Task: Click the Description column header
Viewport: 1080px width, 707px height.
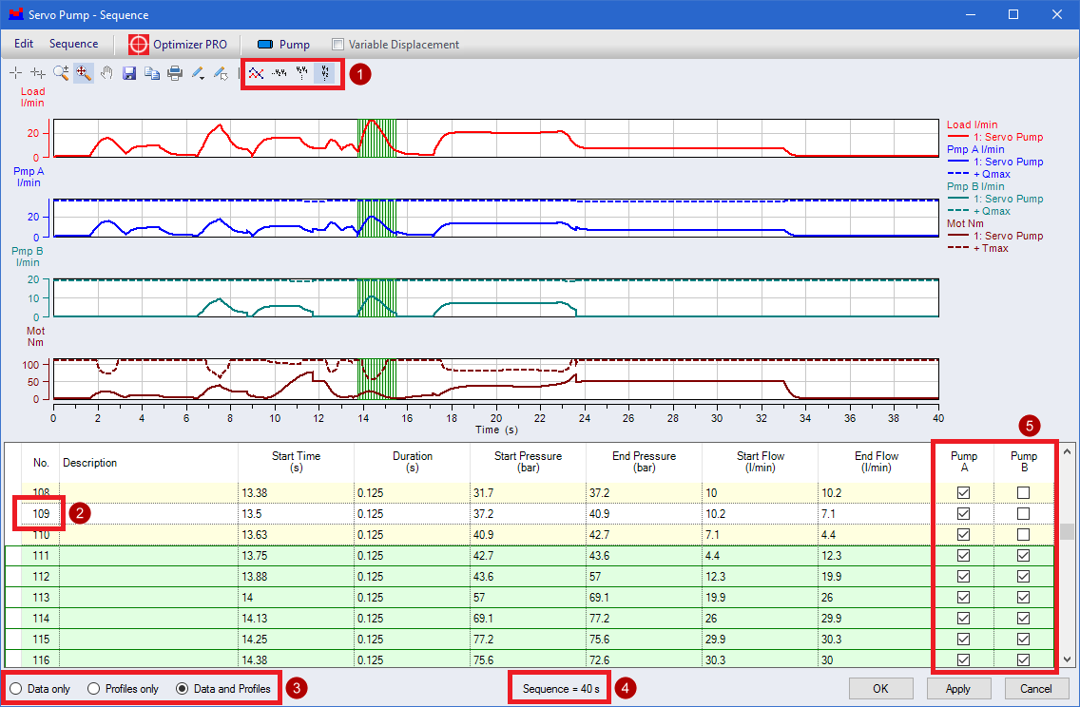Action: point(148,463)
